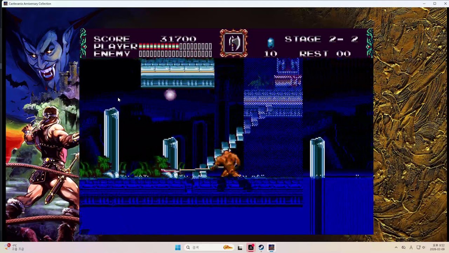
Task: Toggle the input language indicator A
Action: coord(411,247)
